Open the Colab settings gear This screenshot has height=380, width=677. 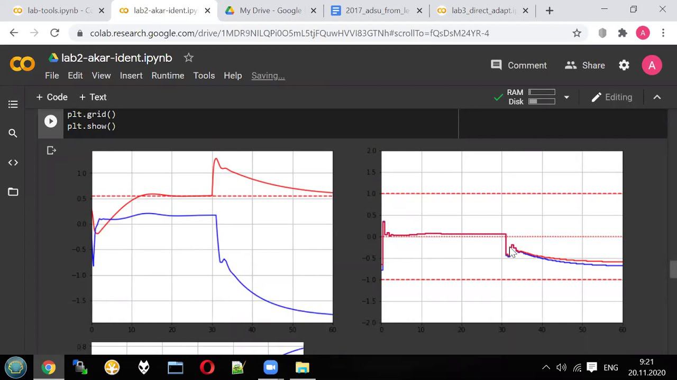click(624, 65)
